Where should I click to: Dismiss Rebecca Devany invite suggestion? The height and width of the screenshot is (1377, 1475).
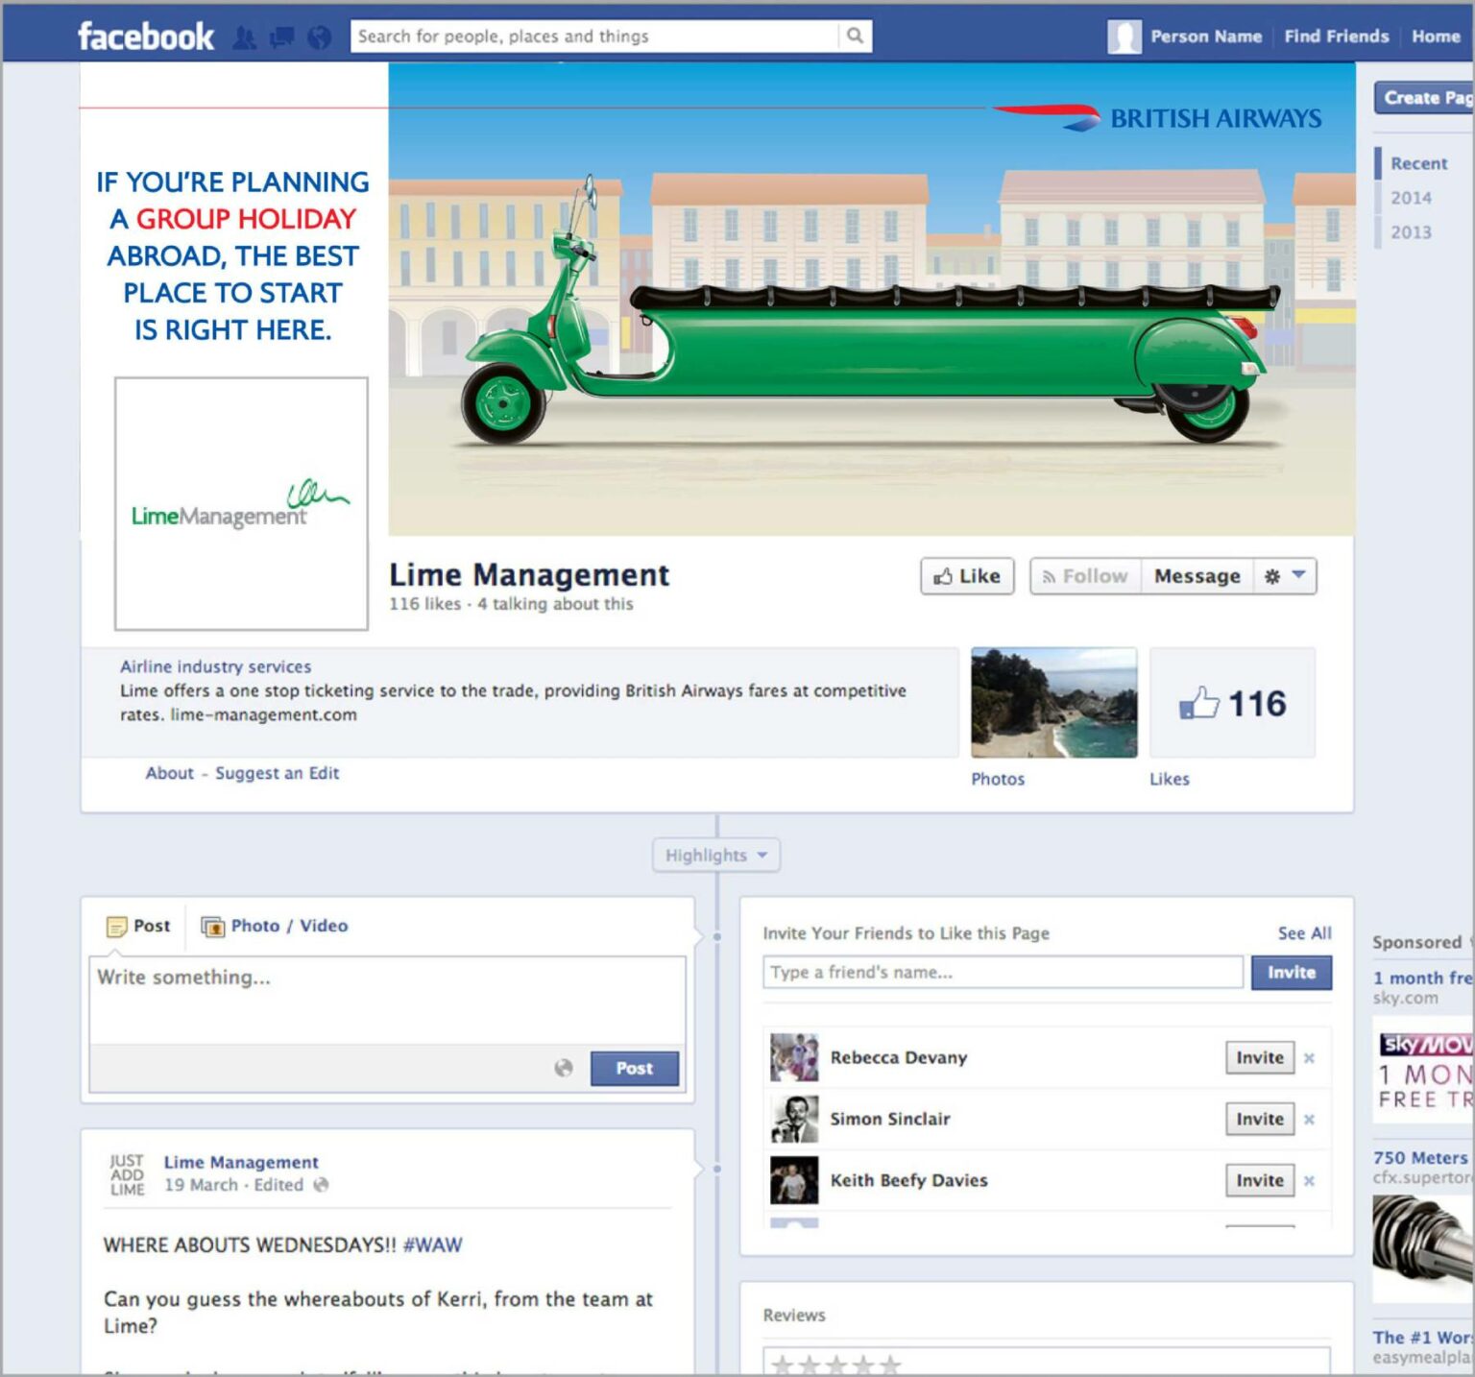[x=1309, y=1058]
